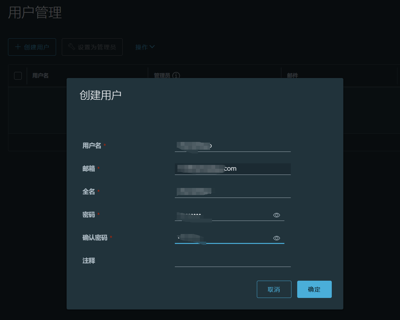Tick the select-all checkbox in table header
This screenshot has width=400, height=320.
18,76
